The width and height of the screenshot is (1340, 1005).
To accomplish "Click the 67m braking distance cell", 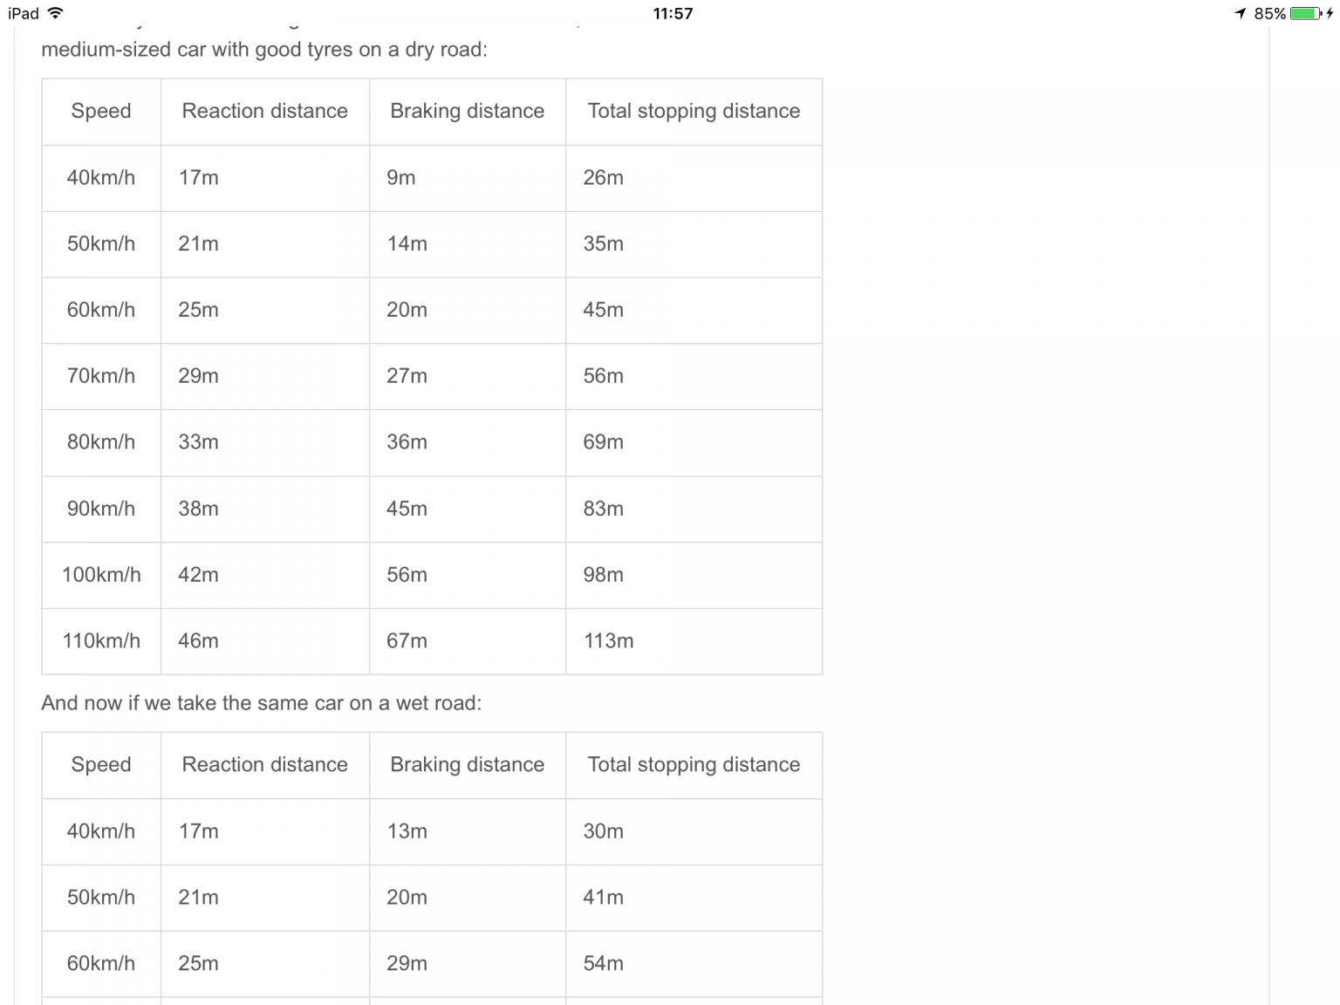I will pos(407,640).
